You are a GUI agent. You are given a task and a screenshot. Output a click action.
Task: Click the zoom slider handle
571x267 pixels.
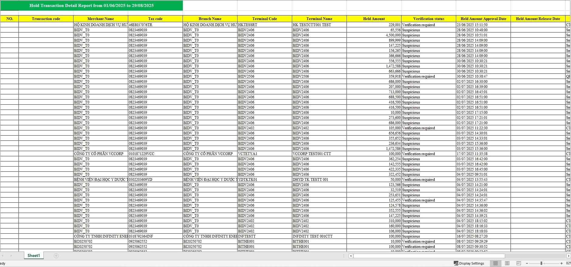[541, 263]
